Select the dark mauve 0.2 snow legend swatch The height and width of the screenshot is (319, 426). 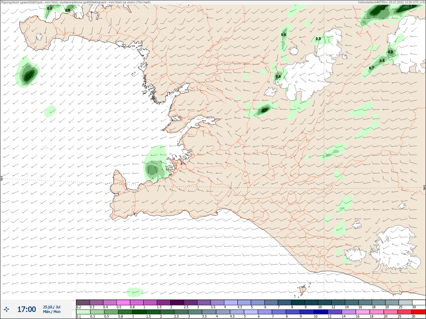coord(83,303)
